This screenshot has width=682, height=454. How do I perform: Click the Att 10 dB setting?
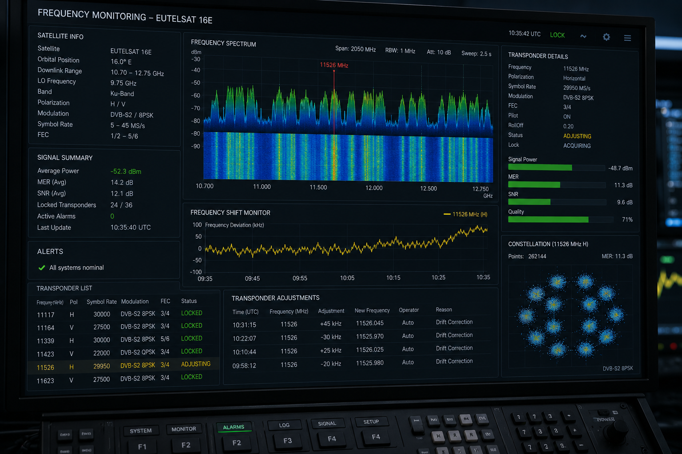[439, 52]
